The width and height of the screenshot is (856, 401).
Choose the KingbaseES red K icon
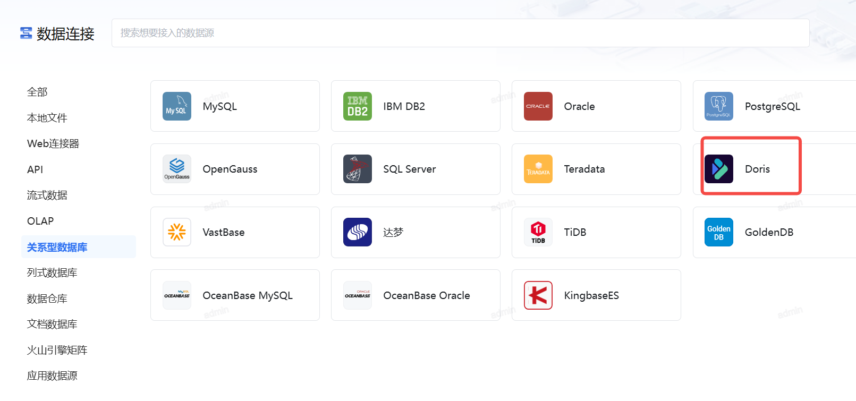coord(538,295)
